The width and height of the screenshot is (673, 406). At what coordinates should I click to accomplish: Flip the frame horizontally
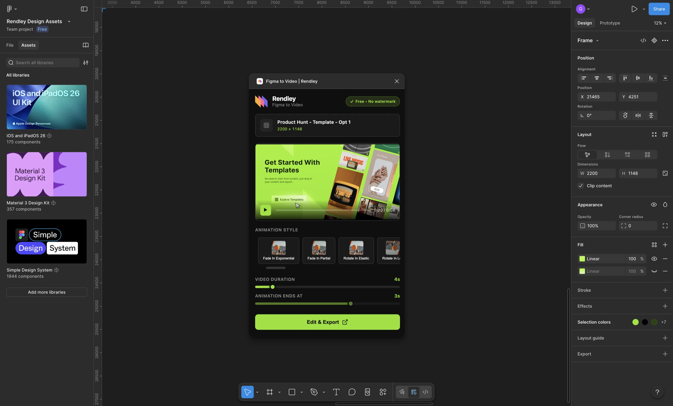pos(638,115)
